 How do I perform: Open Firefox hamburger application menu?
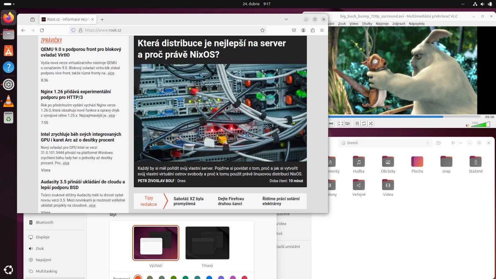[x=322, y=30]
